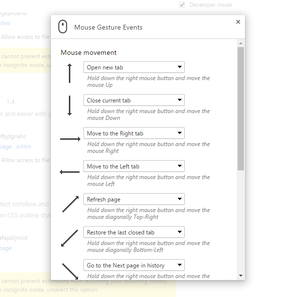Close the Mouse Gesture Events dialog
Viewport: 291px width, 297px height.
click(x=238, y=22)
